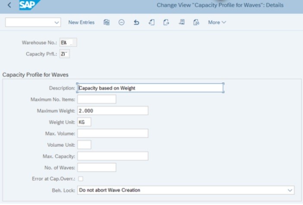This screenshot has height=205, width=303.
Task: Click the Description text field
Action: point(150,88)
